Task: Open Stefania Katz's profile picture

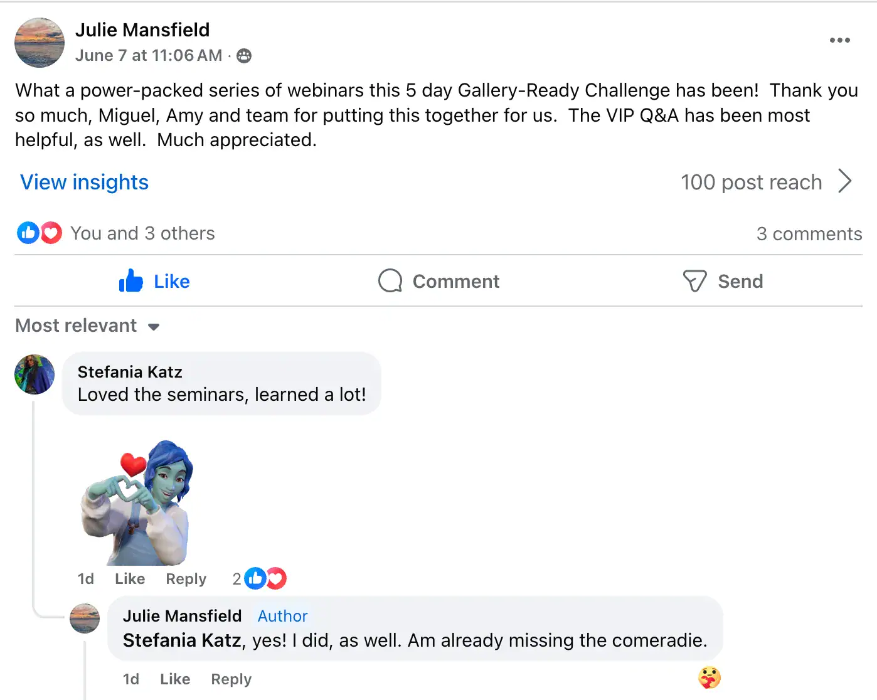Action: (35, 374)
